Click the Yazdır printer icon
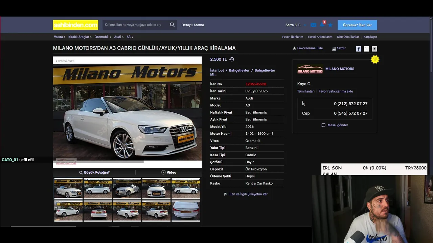Viewport: 433px width, 243px height. [x=334, y=49]
